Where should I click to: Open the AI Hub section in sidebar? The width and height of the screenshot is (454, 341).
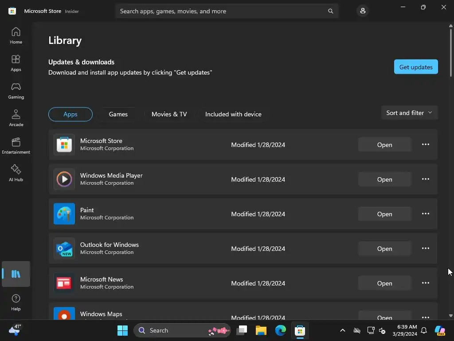coord(16,174)
